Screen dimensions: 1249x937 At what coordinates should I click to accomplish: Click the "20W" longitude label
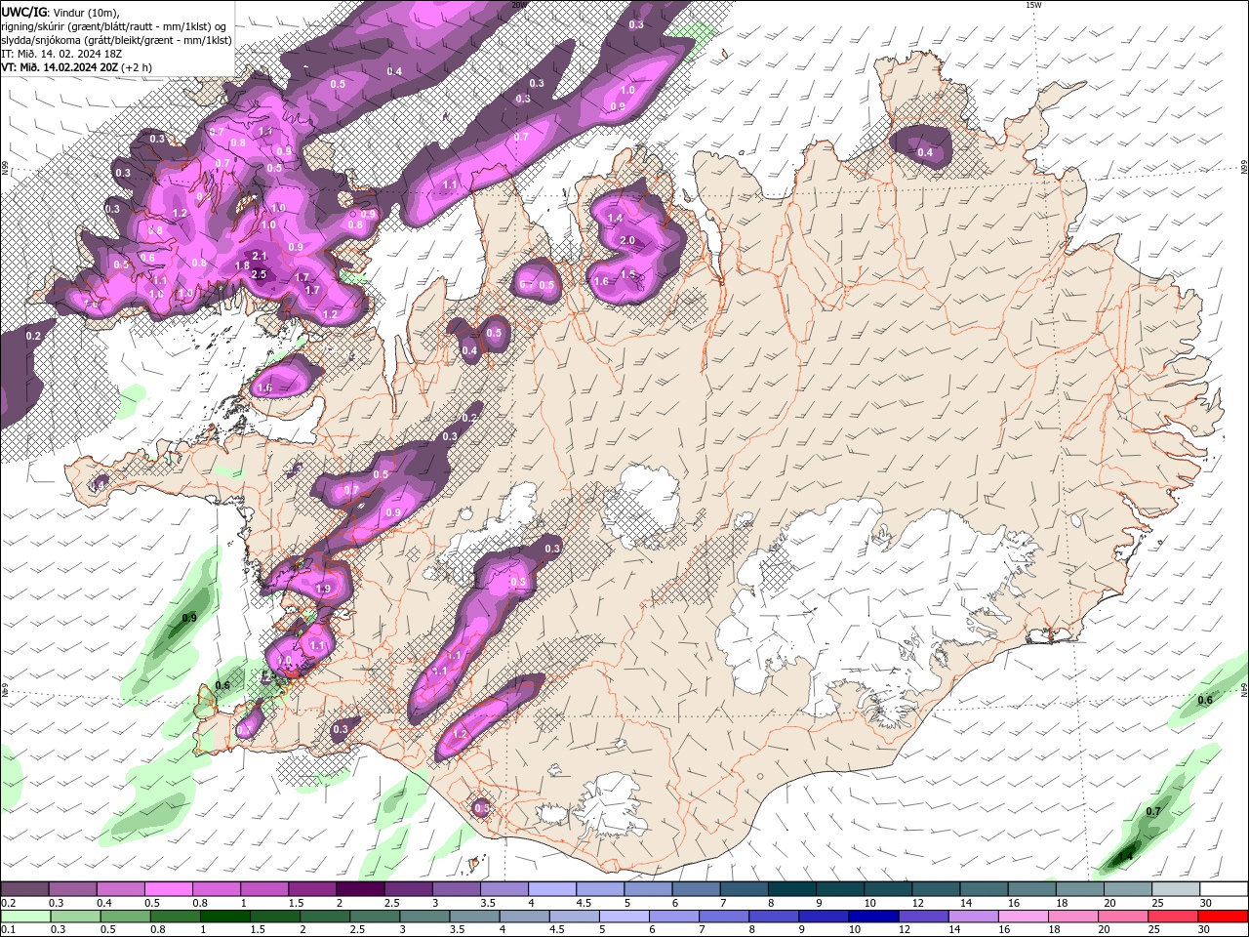click(518, 5)
